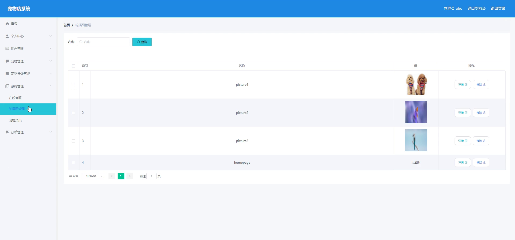This screenshot has width=515, height=240.
Task: Open 详情 for homepage row
Action: [463, 163]
